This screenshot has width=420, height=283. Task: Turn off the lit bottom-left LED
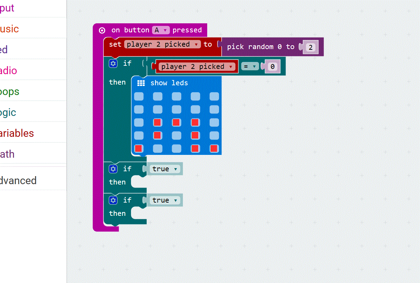139,149
